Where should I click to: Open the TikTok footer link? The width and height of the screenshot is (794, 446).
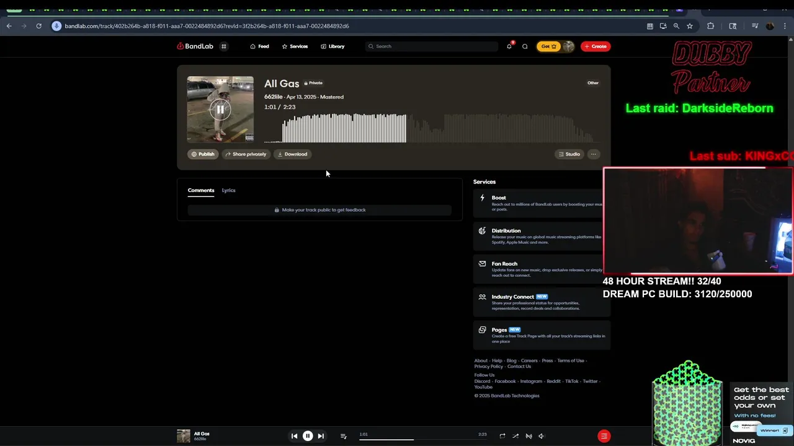tap(571, 382)
